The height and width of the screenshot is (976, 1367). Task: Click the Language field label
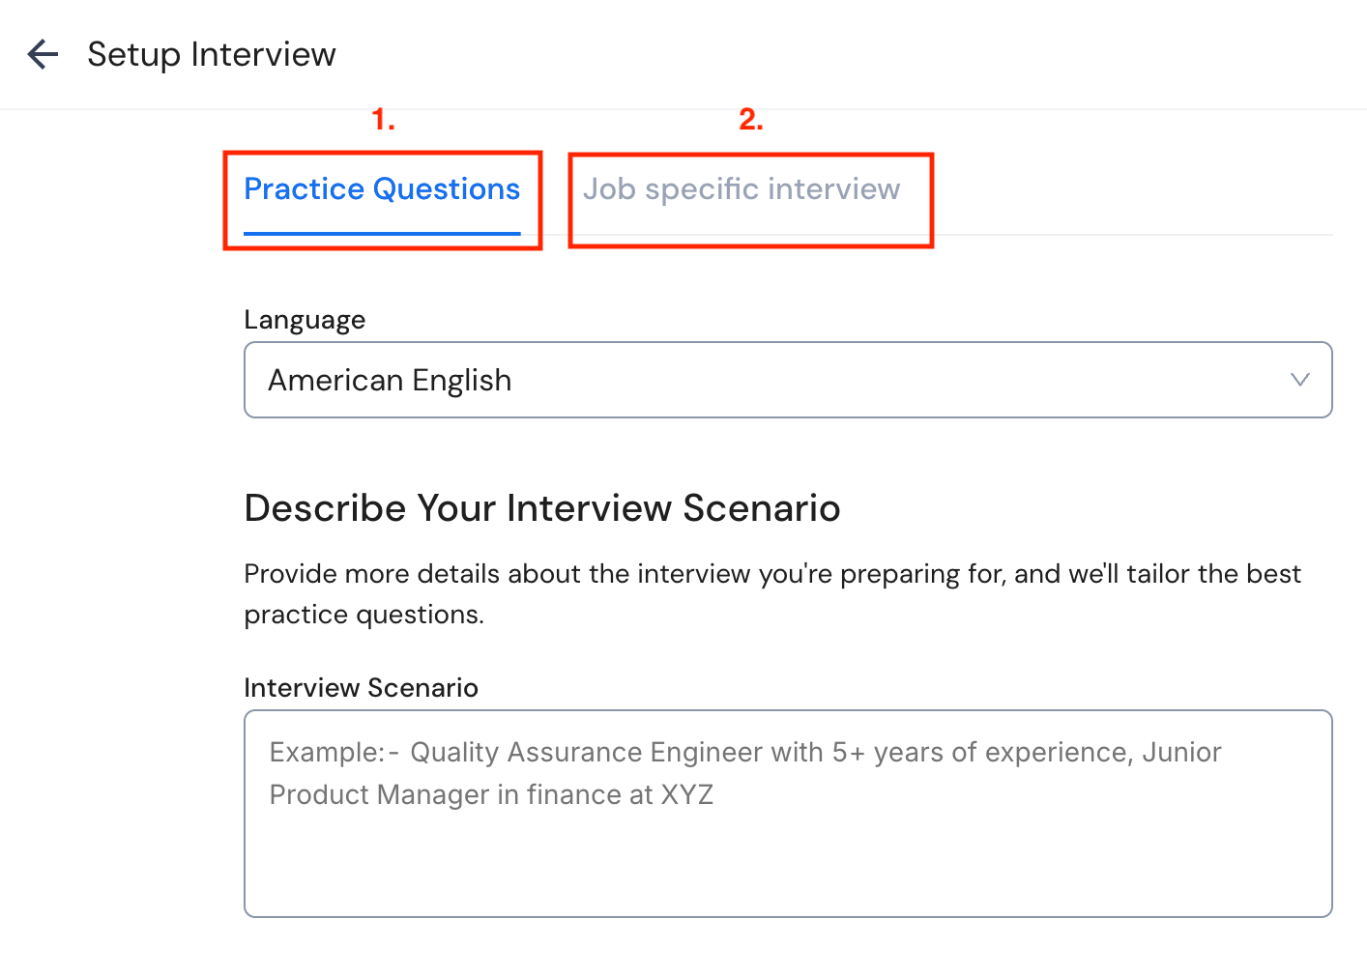(304, 319)
